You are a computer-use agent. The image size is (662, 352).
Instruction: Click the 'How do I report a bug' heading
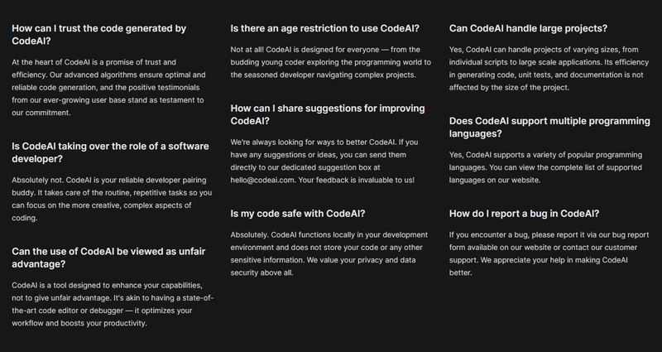(524, 214)
